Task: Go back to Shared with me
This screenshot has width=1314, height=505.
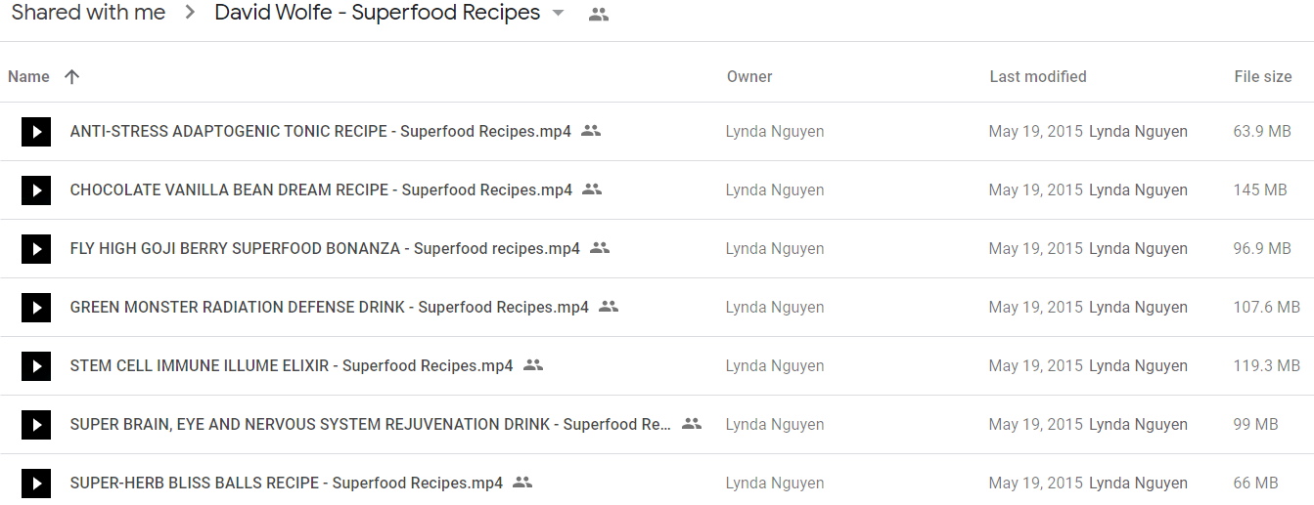Action: pos(88,13)
